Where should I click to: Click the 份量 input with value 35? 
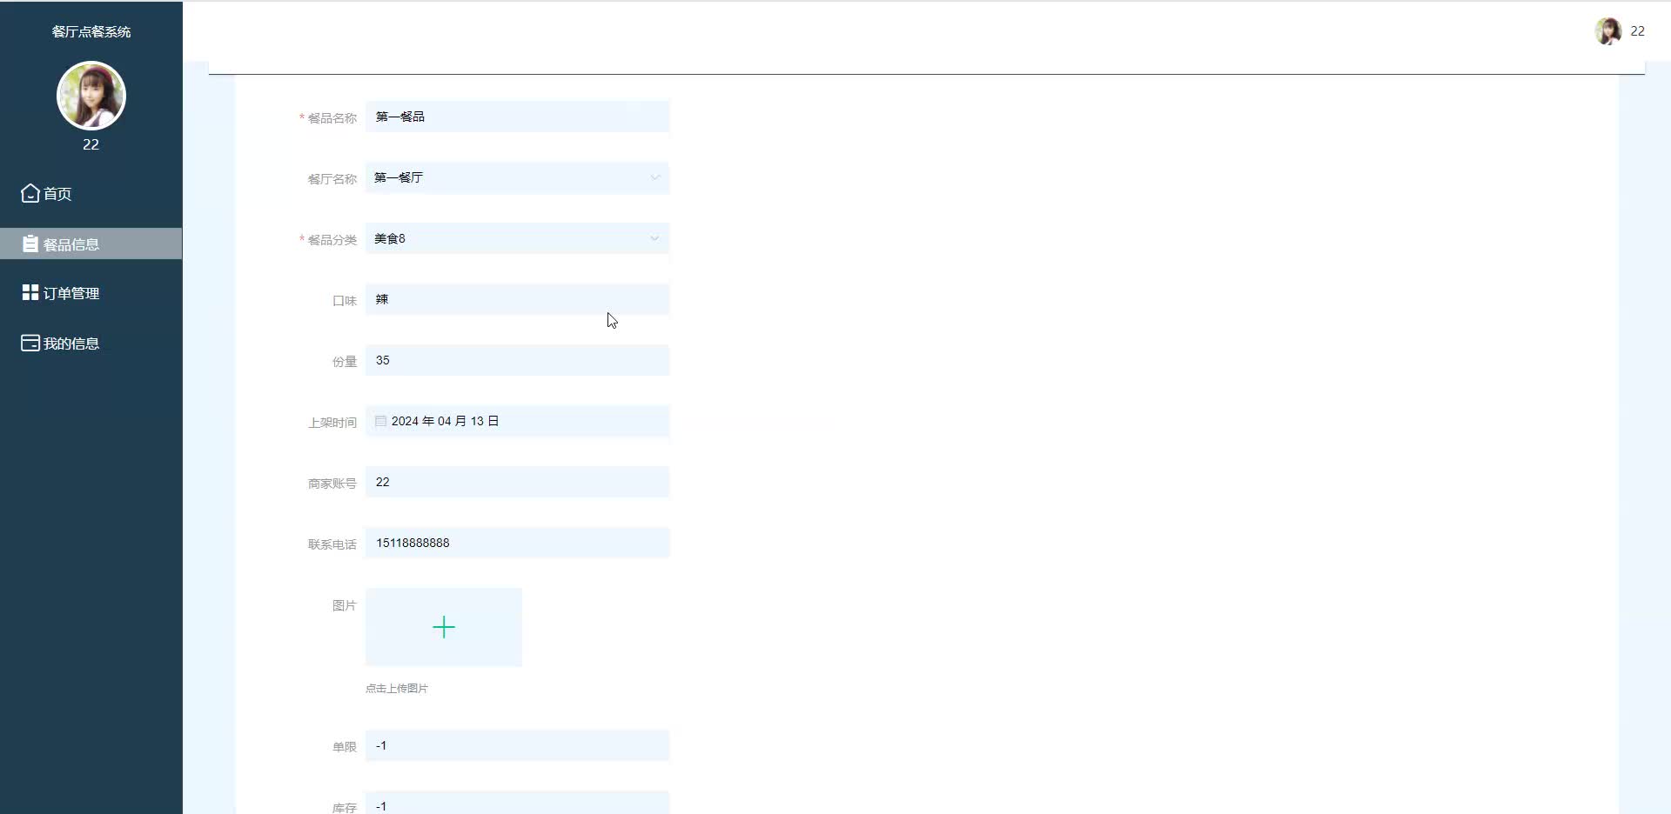[x=517, y=360]
